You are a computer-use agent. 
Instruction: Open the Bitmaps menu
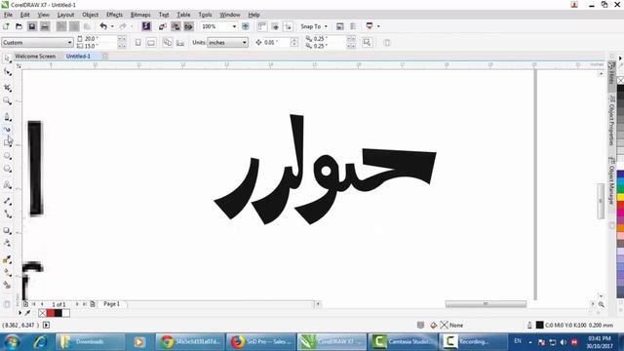point(140,15)
